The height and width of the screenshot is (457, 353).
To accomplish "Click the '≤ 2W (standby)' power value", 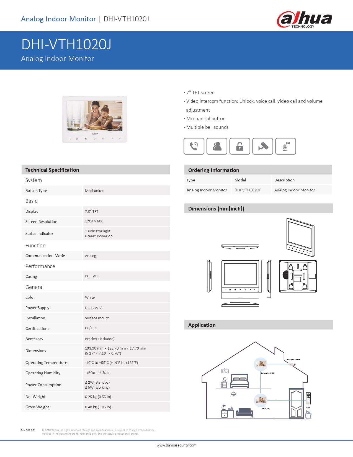I will click(97, 382).
